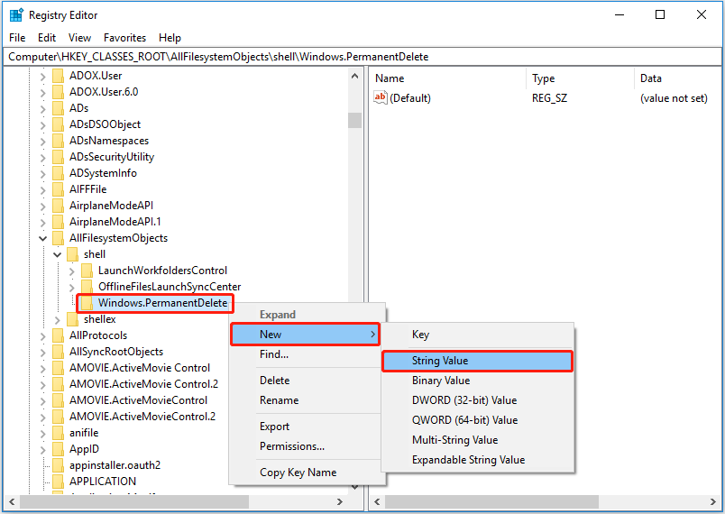
Task: Expand the shellex key
Action: (58, 320)
